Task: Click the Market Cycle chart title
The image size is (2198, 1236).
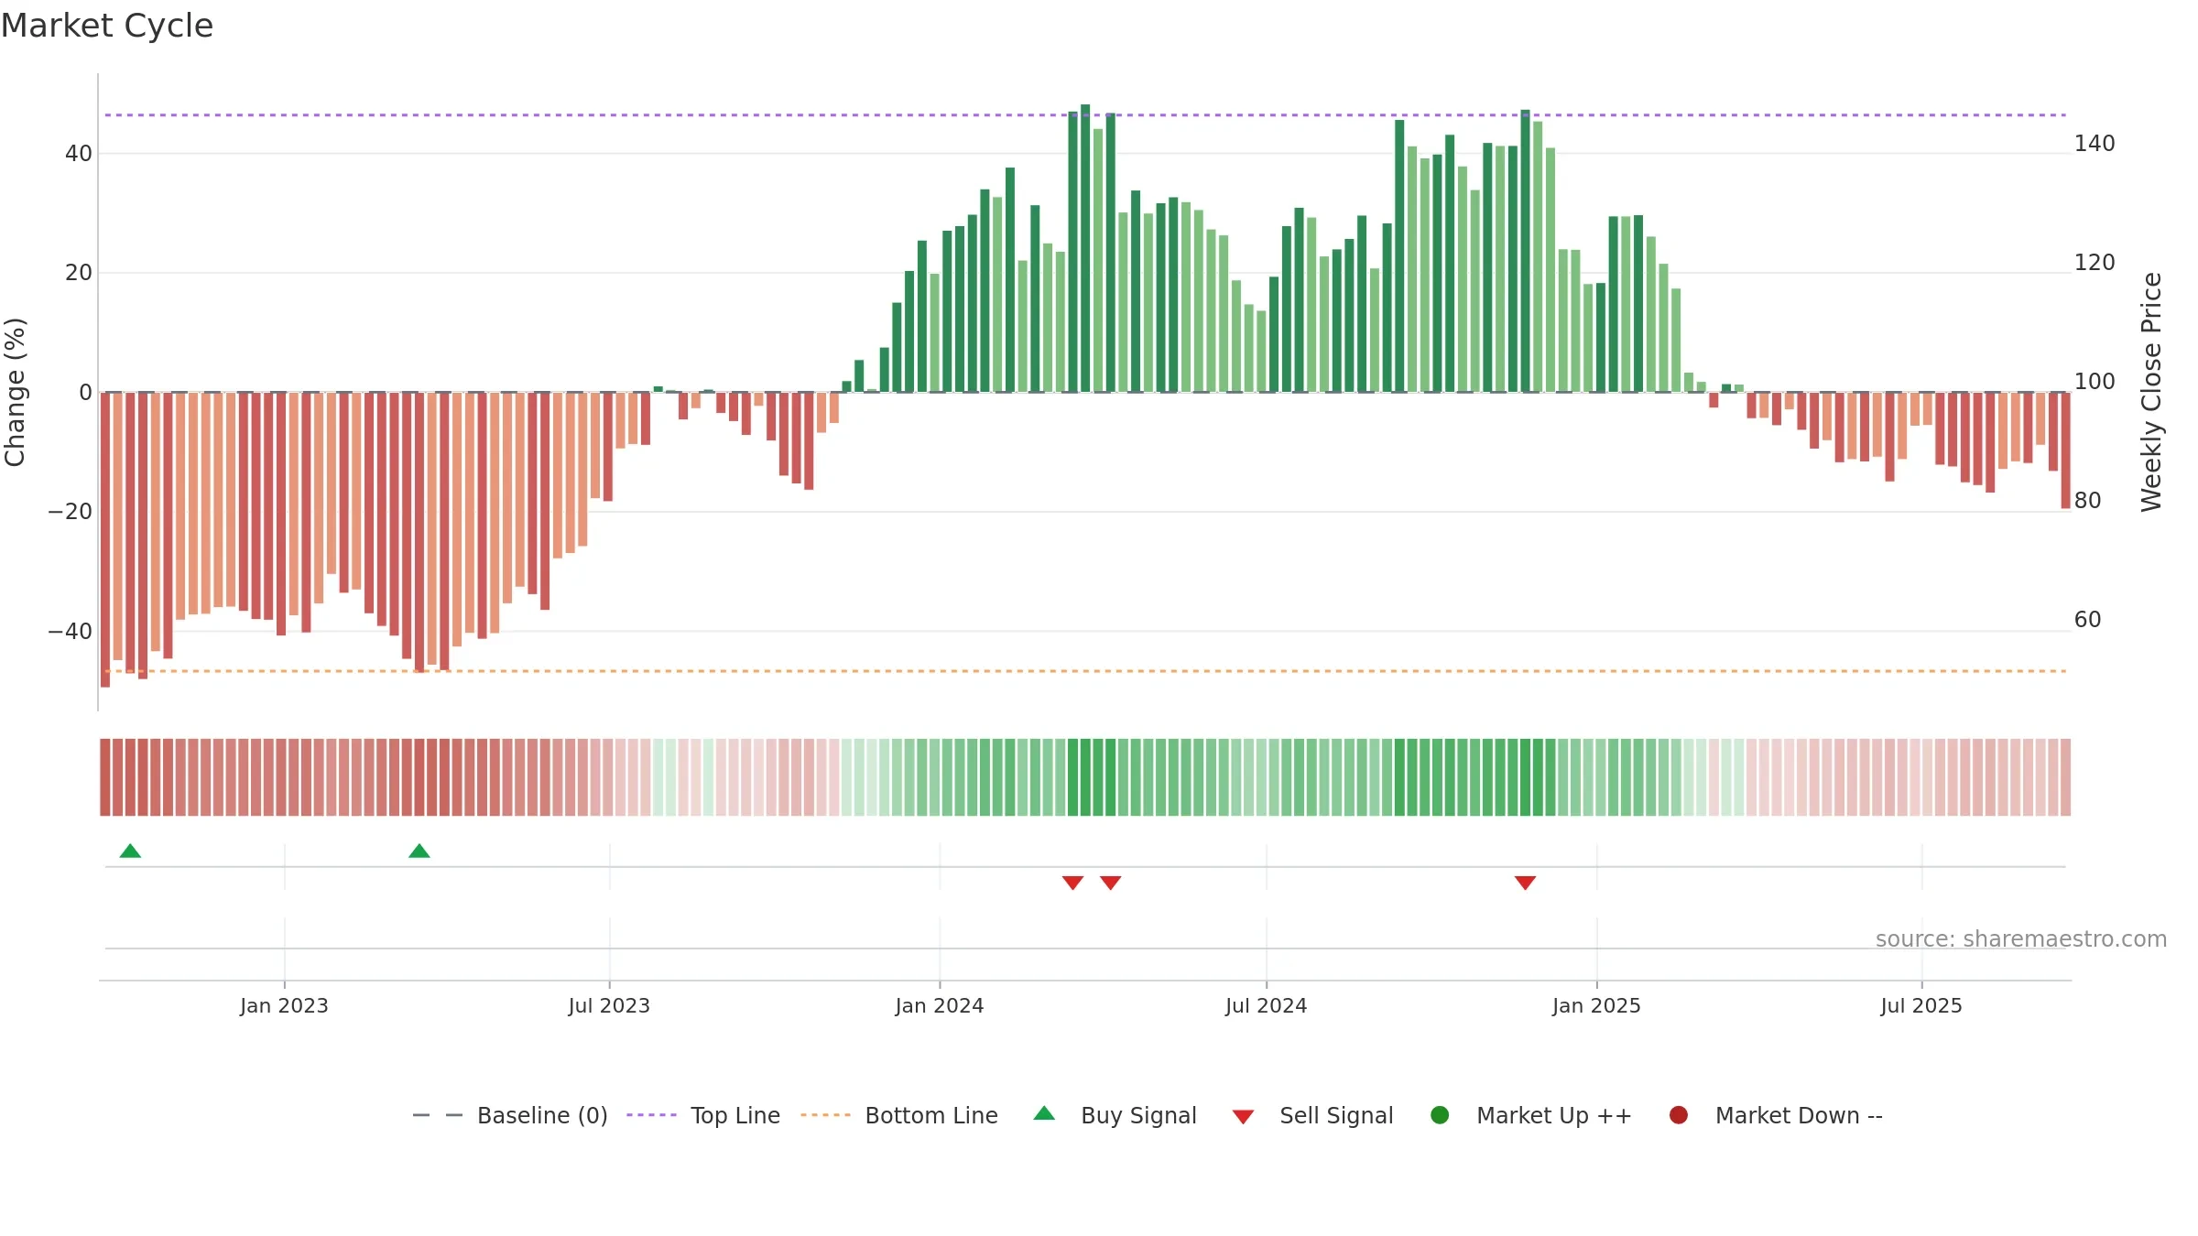Action: pyautogui.click(x=107, y=26)
